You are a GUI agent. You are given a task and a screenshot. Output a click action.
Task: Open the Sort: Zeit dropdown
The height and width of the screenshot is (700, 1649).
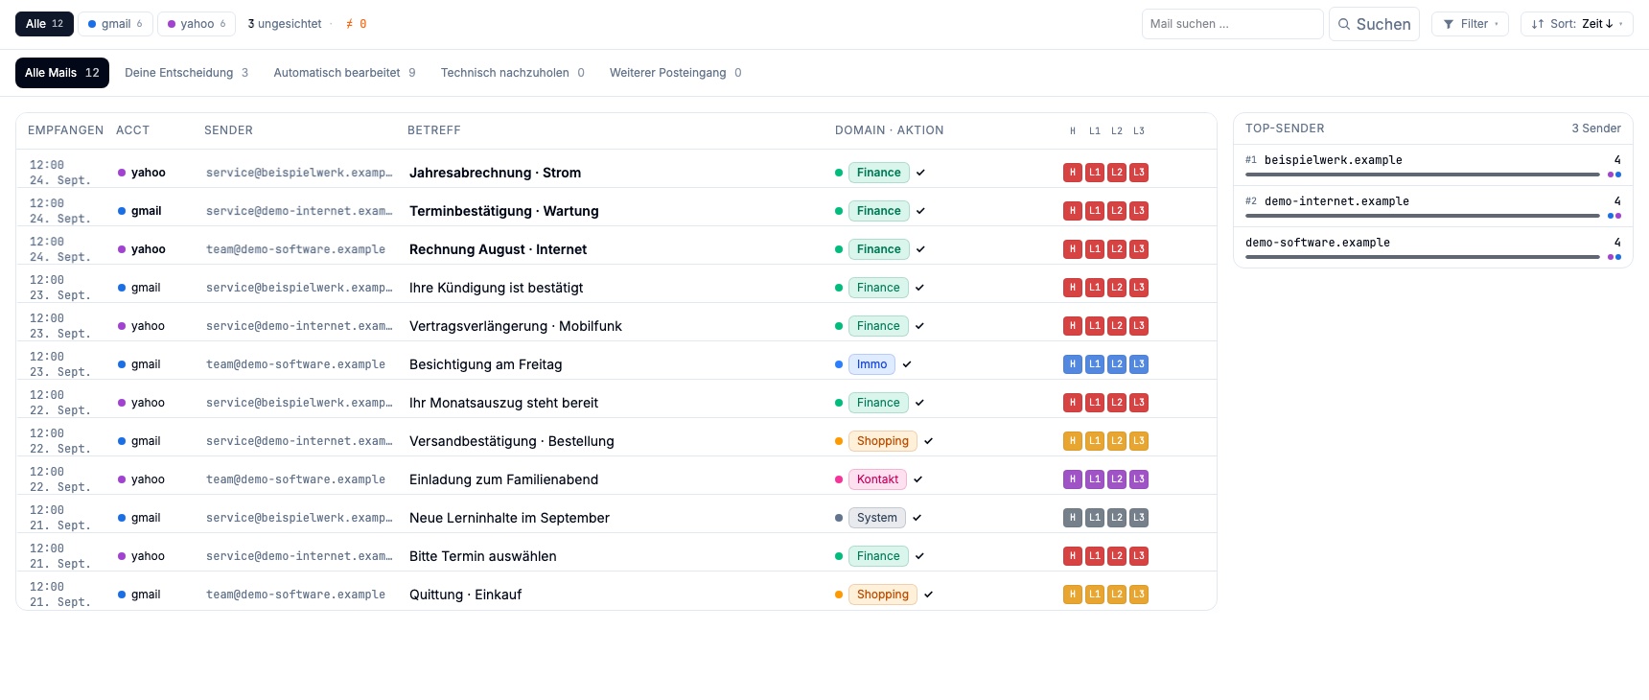click(1577, 24)
